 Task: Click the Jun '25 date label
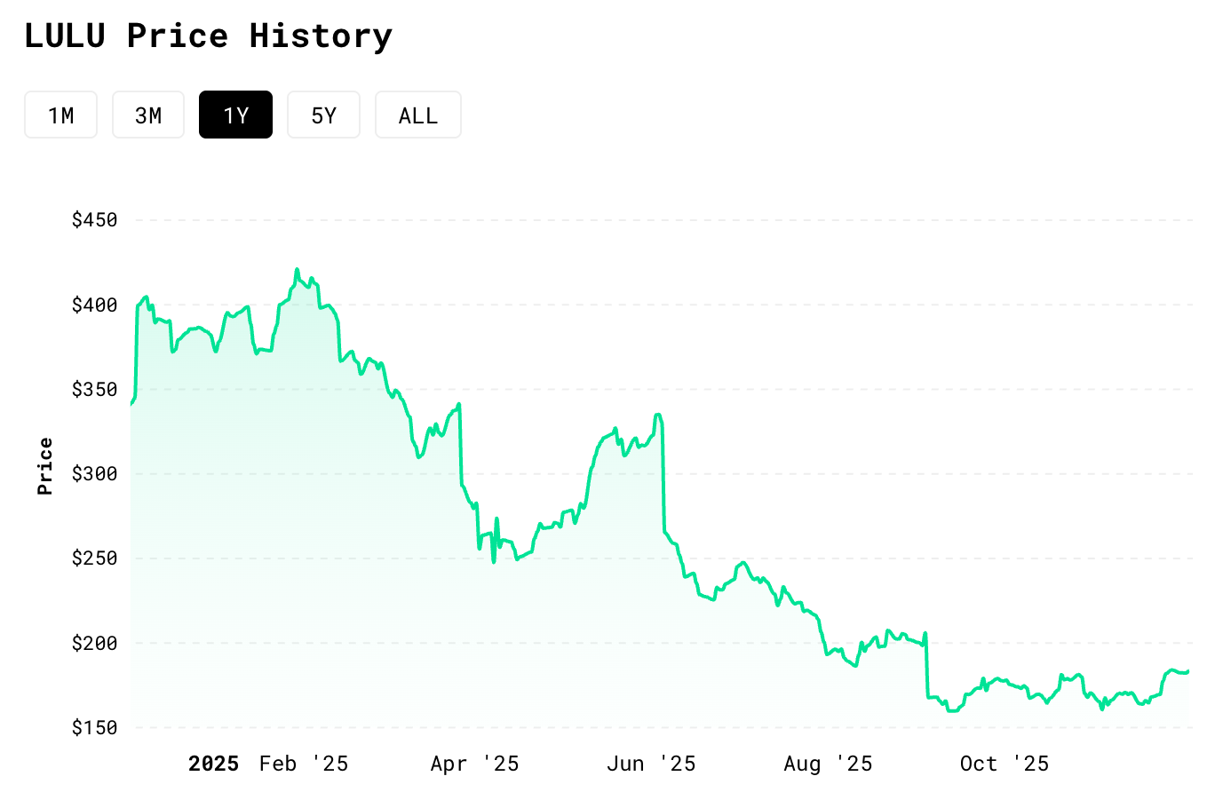click(651, 764)
